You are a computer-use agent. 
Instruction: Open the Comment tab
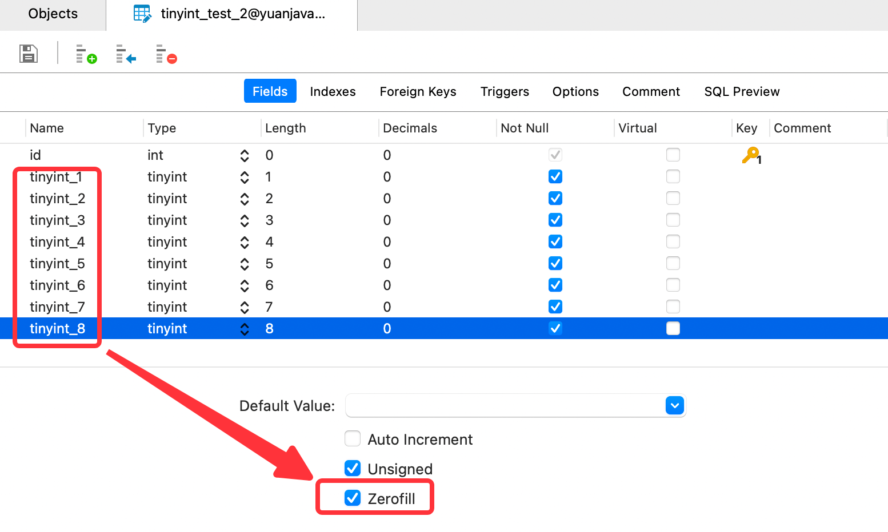point(651,91)
